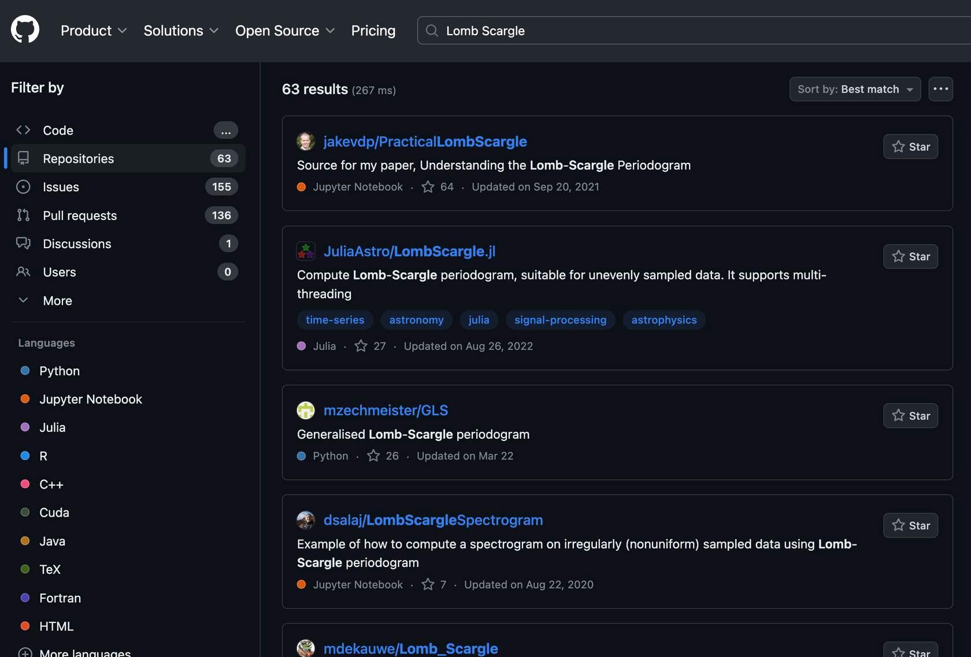View stargazers of PracticalLombScargle (64)
Screen dimensions: 971x657
(438, 187)
